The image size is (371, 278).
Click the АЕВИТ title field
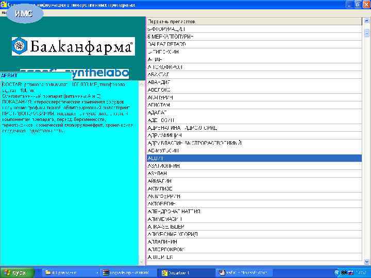(x=36, y=76)
